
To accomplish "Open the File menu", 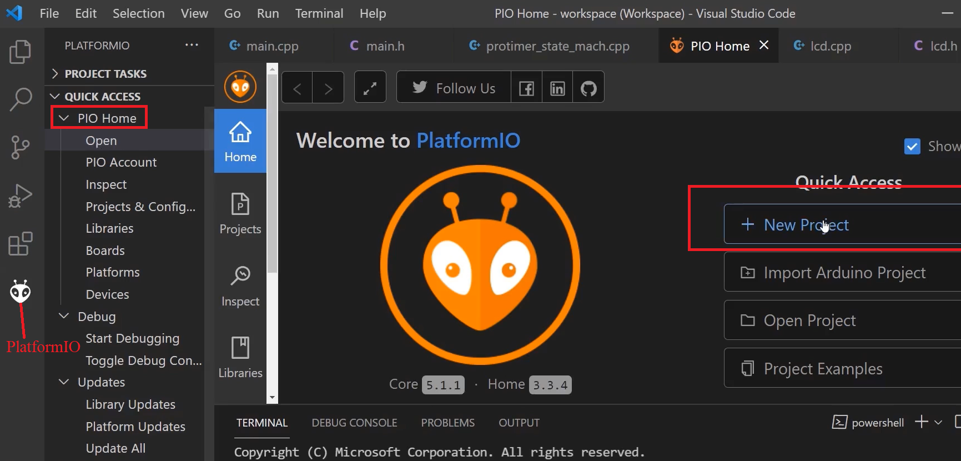I will tap(49, 13).
